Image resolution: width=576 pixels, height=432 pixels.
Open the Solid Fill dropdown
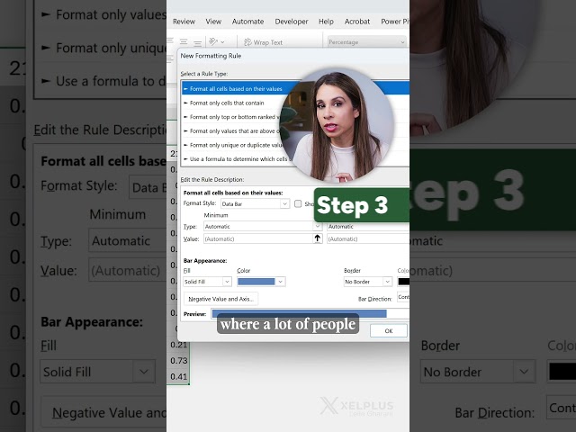(207, 282)
